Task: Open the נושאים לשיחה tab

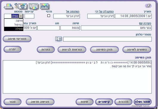Action: [x=137, y=49]
